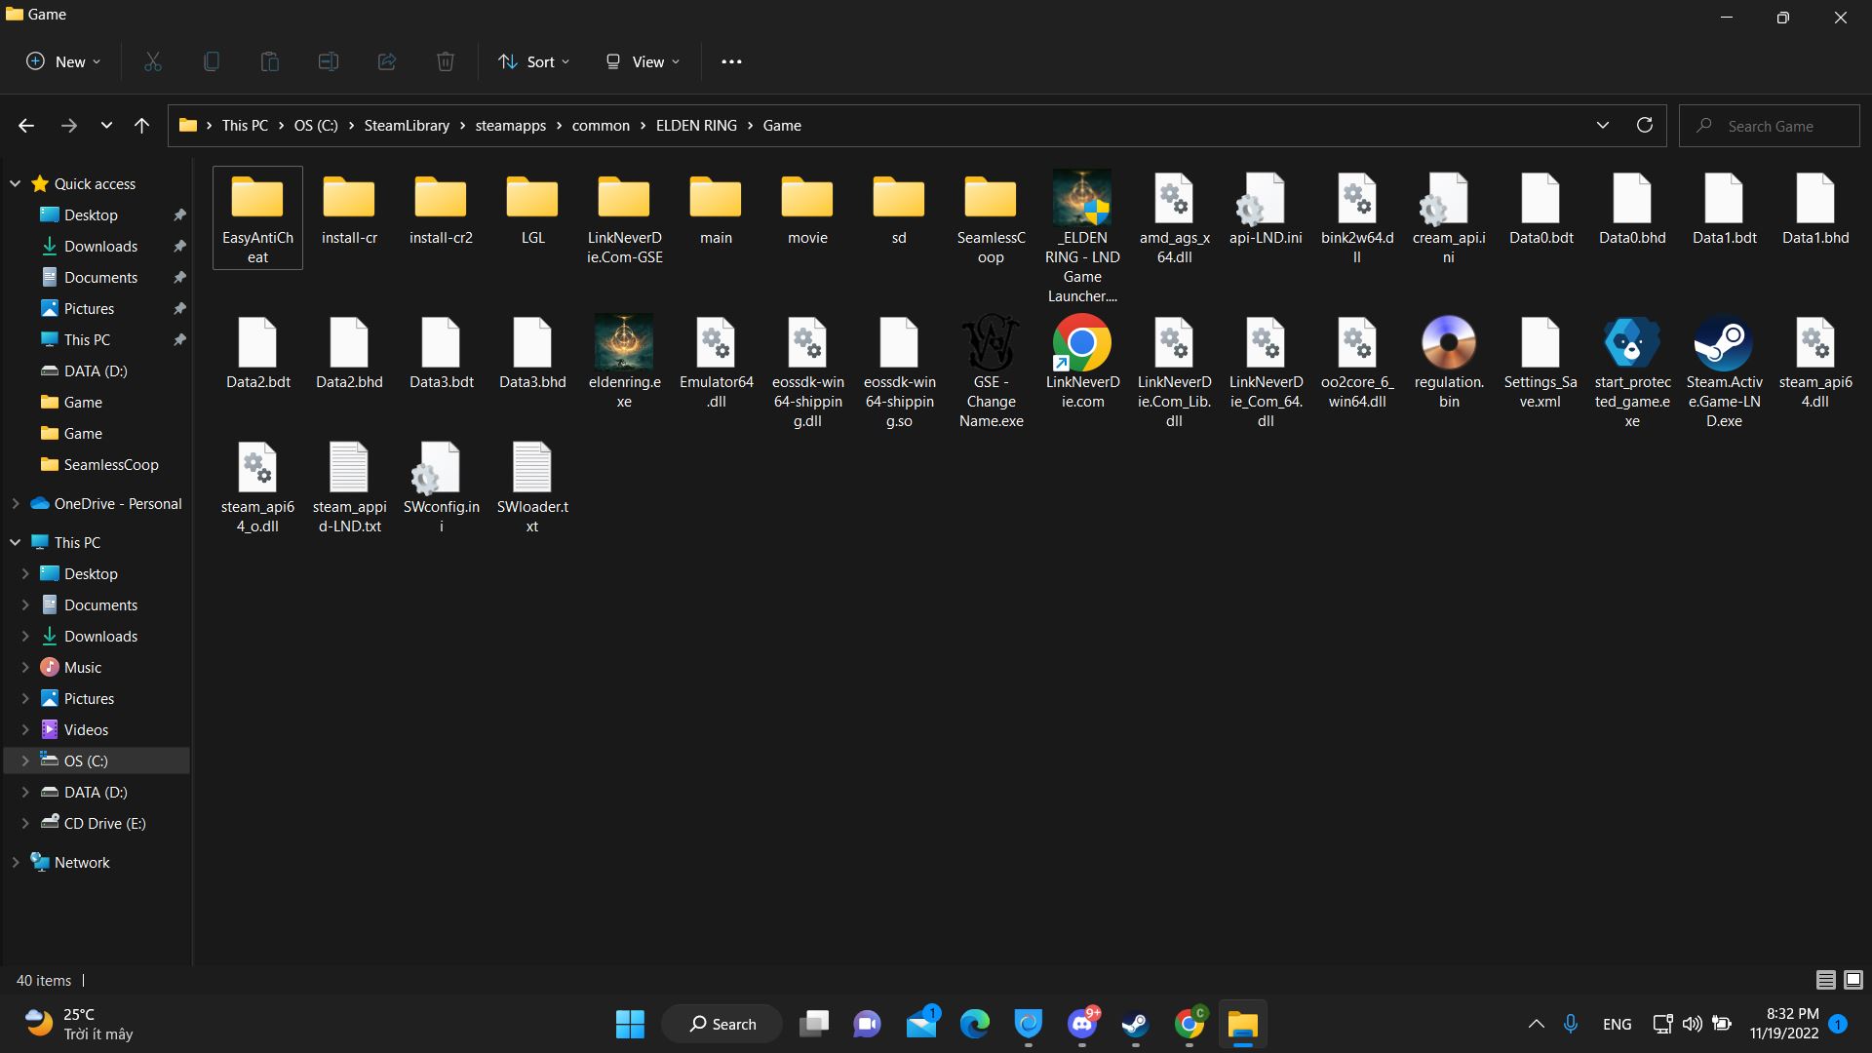The image size is (1872, 1053).
Task: Select the GSE - Change Name.exe file
Action: 991,371
